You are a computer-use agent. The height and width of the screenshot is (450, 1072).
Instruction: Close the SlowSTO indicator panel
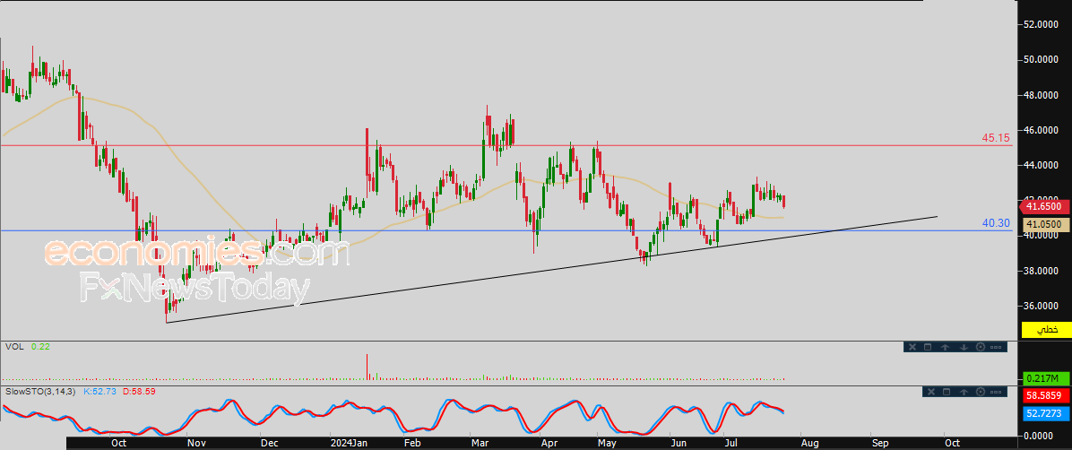click(x=931, y=392)
